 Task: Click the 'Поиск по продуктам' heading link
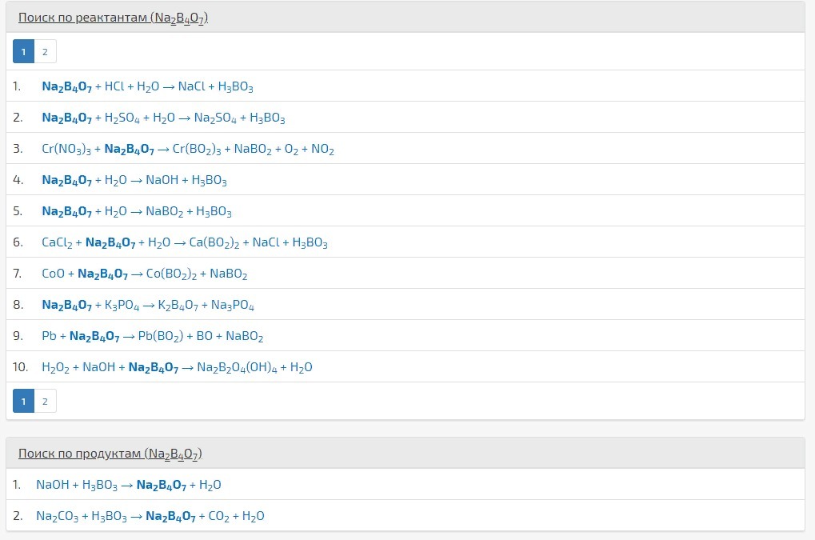click(110, 454)
